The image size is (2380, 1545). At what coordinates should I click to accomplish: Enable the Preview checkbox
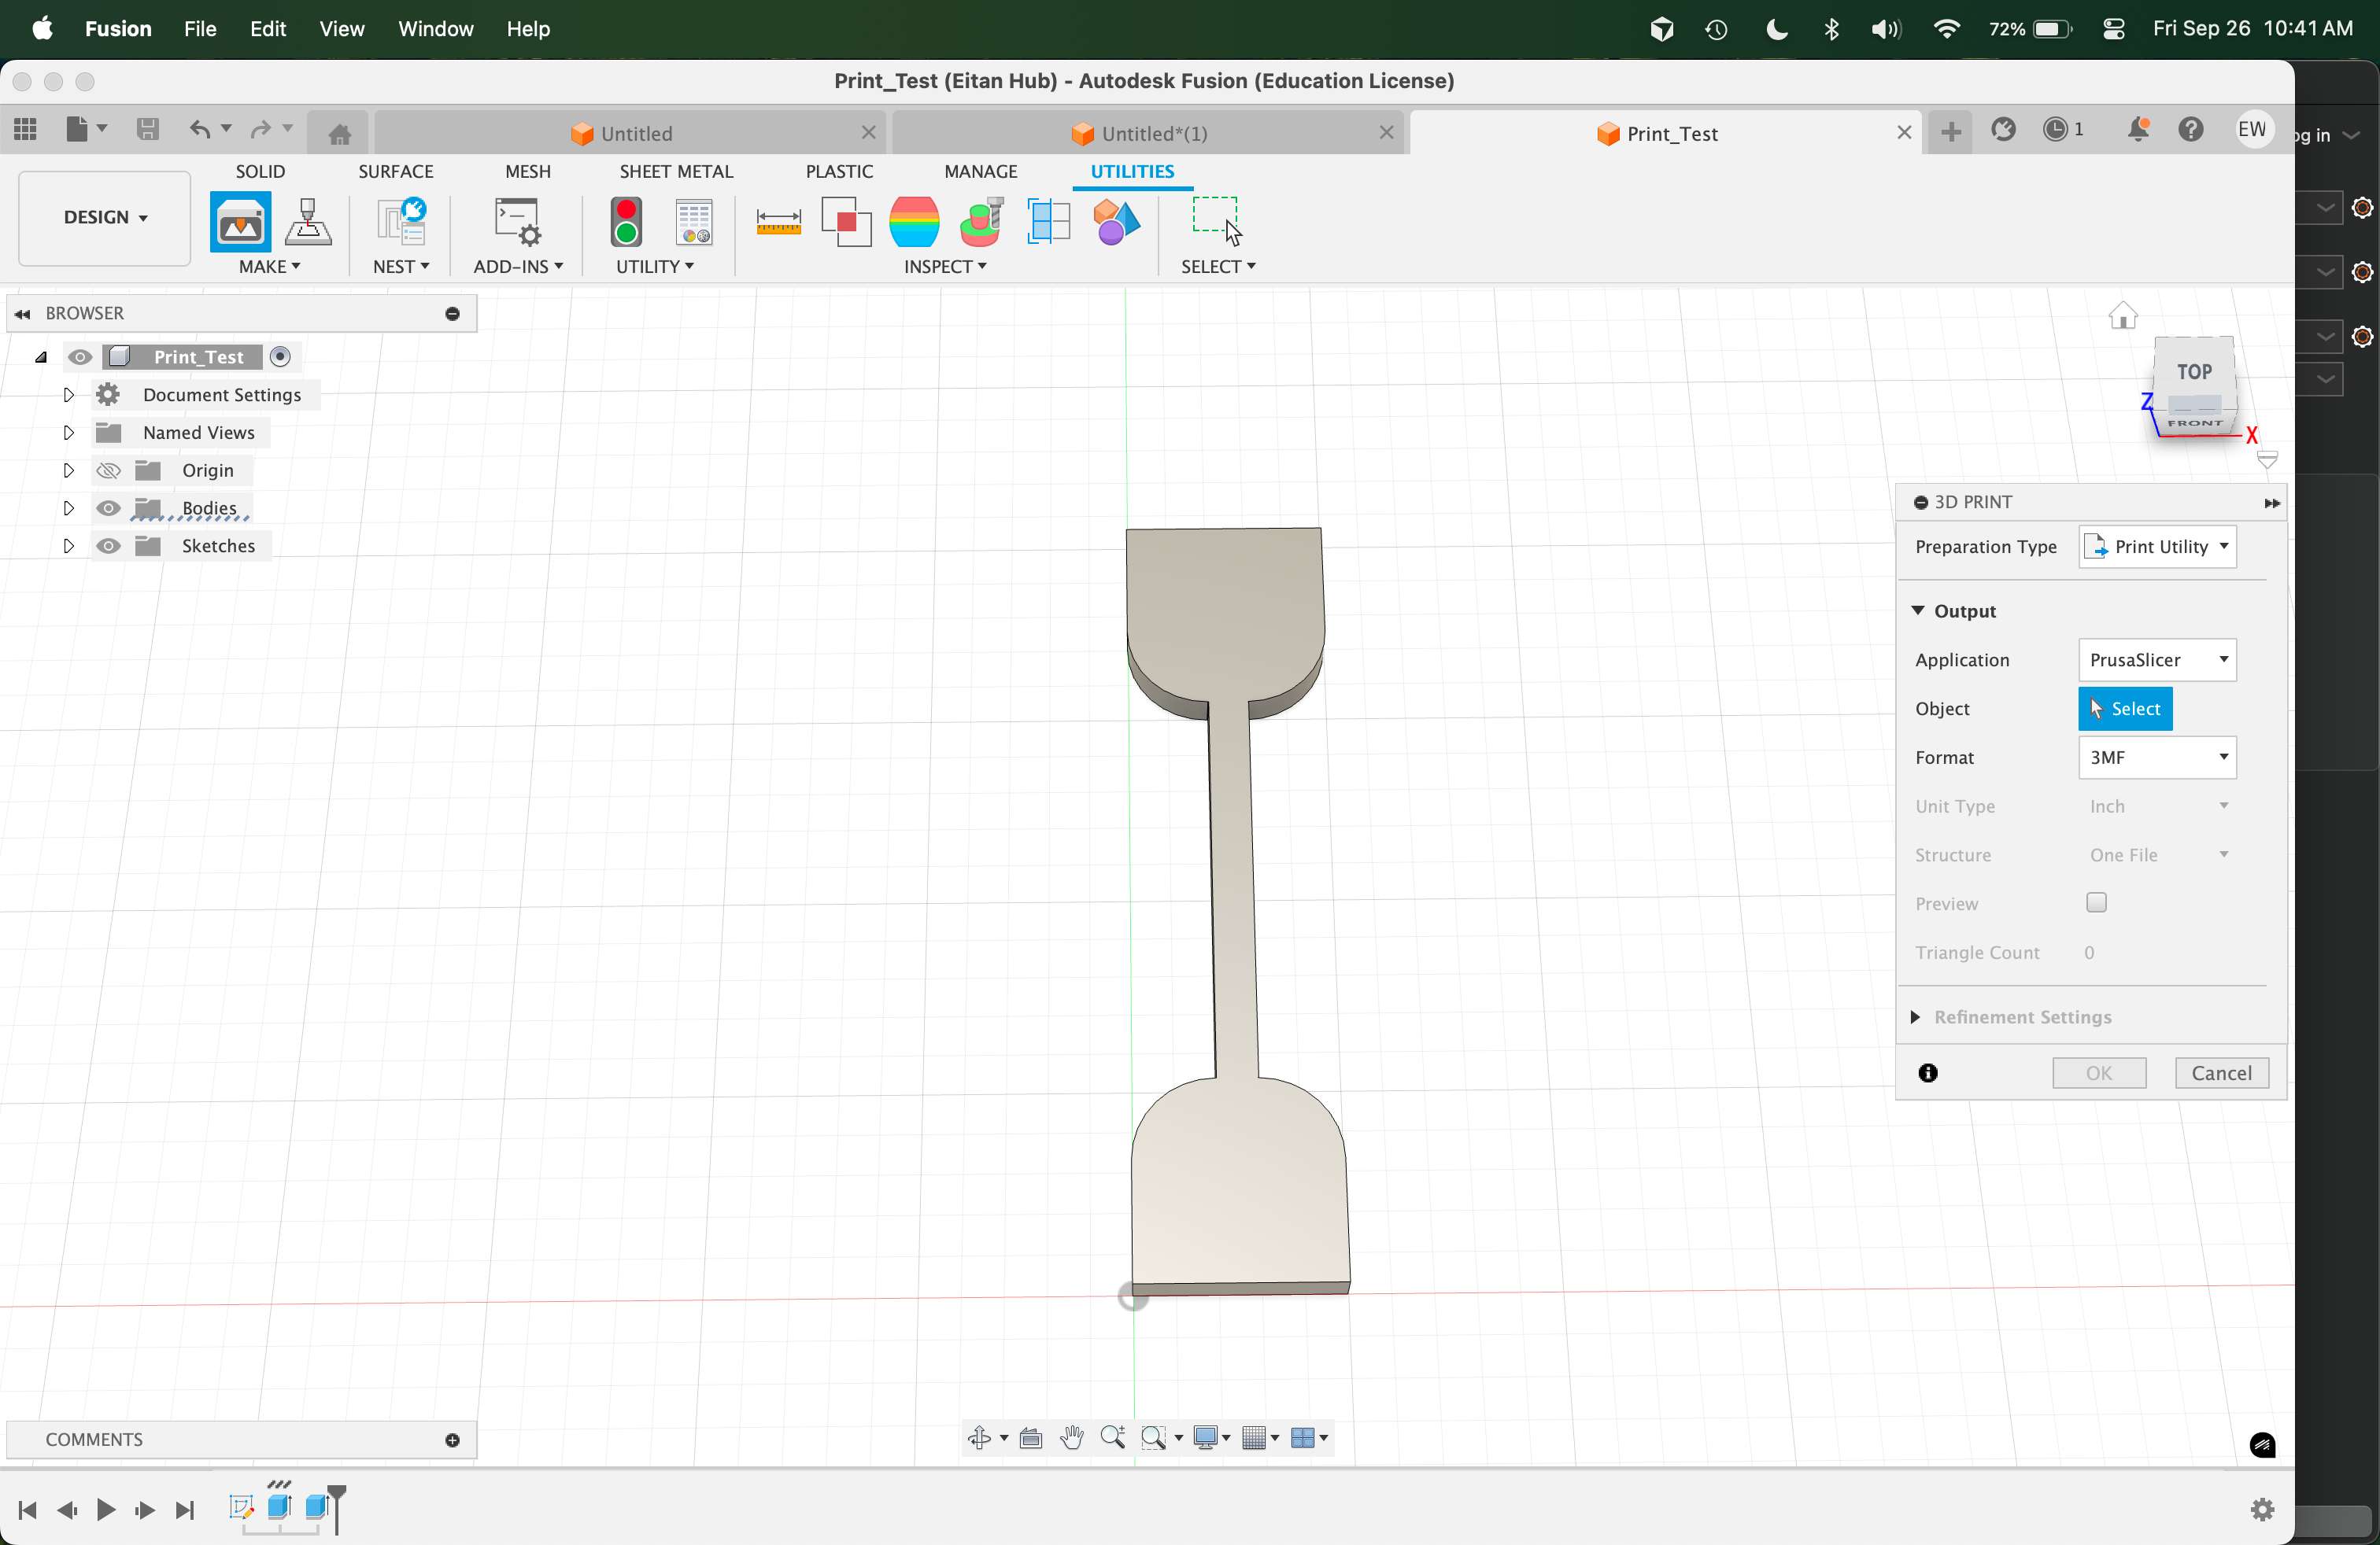pos(2096,902)
